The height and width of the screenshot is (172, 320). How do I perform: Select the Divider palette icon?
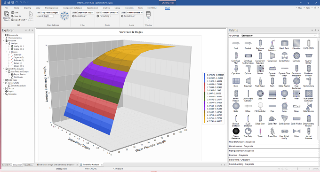tap(260, 68)
